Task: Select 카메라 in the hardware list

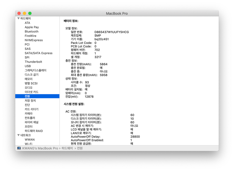Action: point(28,114)
